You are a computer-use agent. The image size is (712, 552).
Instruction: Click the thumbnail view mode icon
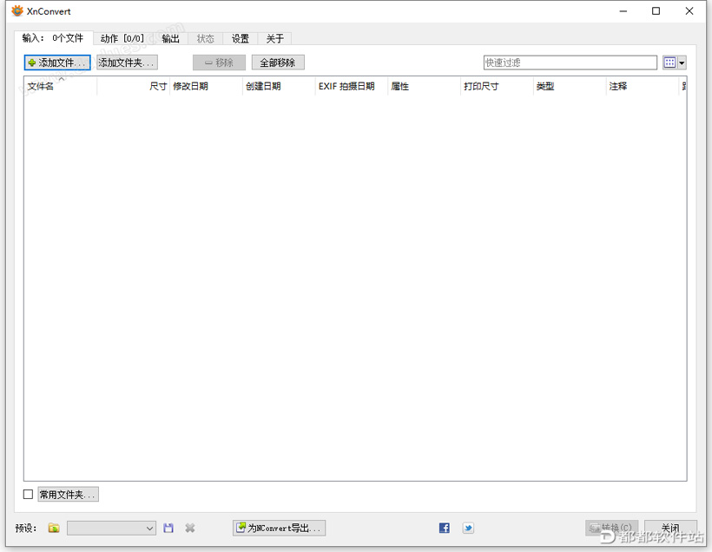(669, 62)
